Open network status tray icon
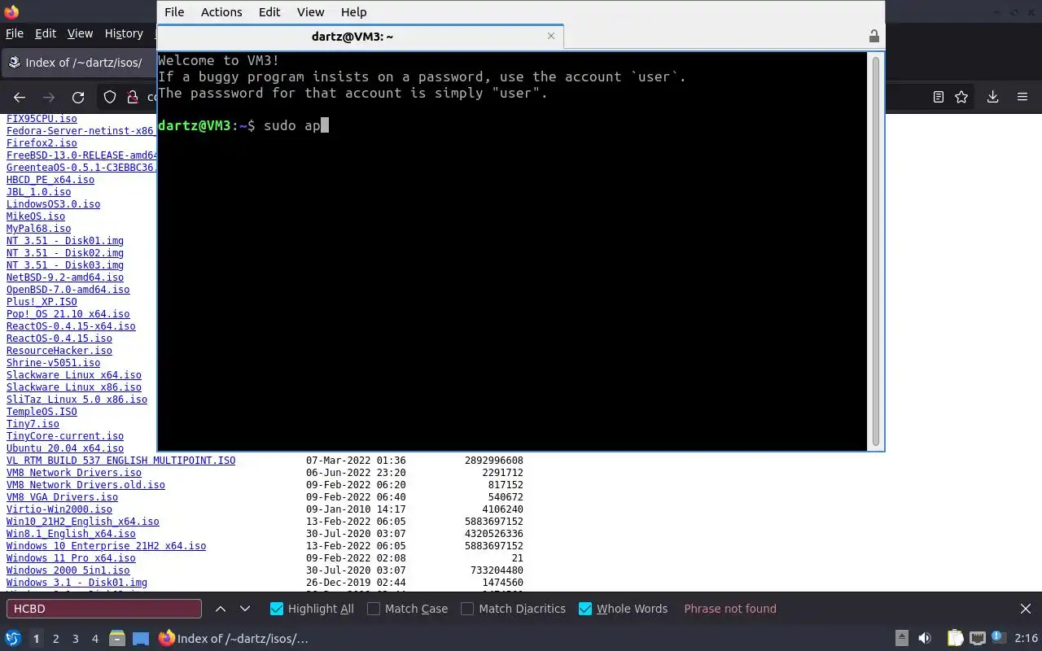The width and height of the screenshot is (1042, 651). pyautogui.click(x=977, y=638)
